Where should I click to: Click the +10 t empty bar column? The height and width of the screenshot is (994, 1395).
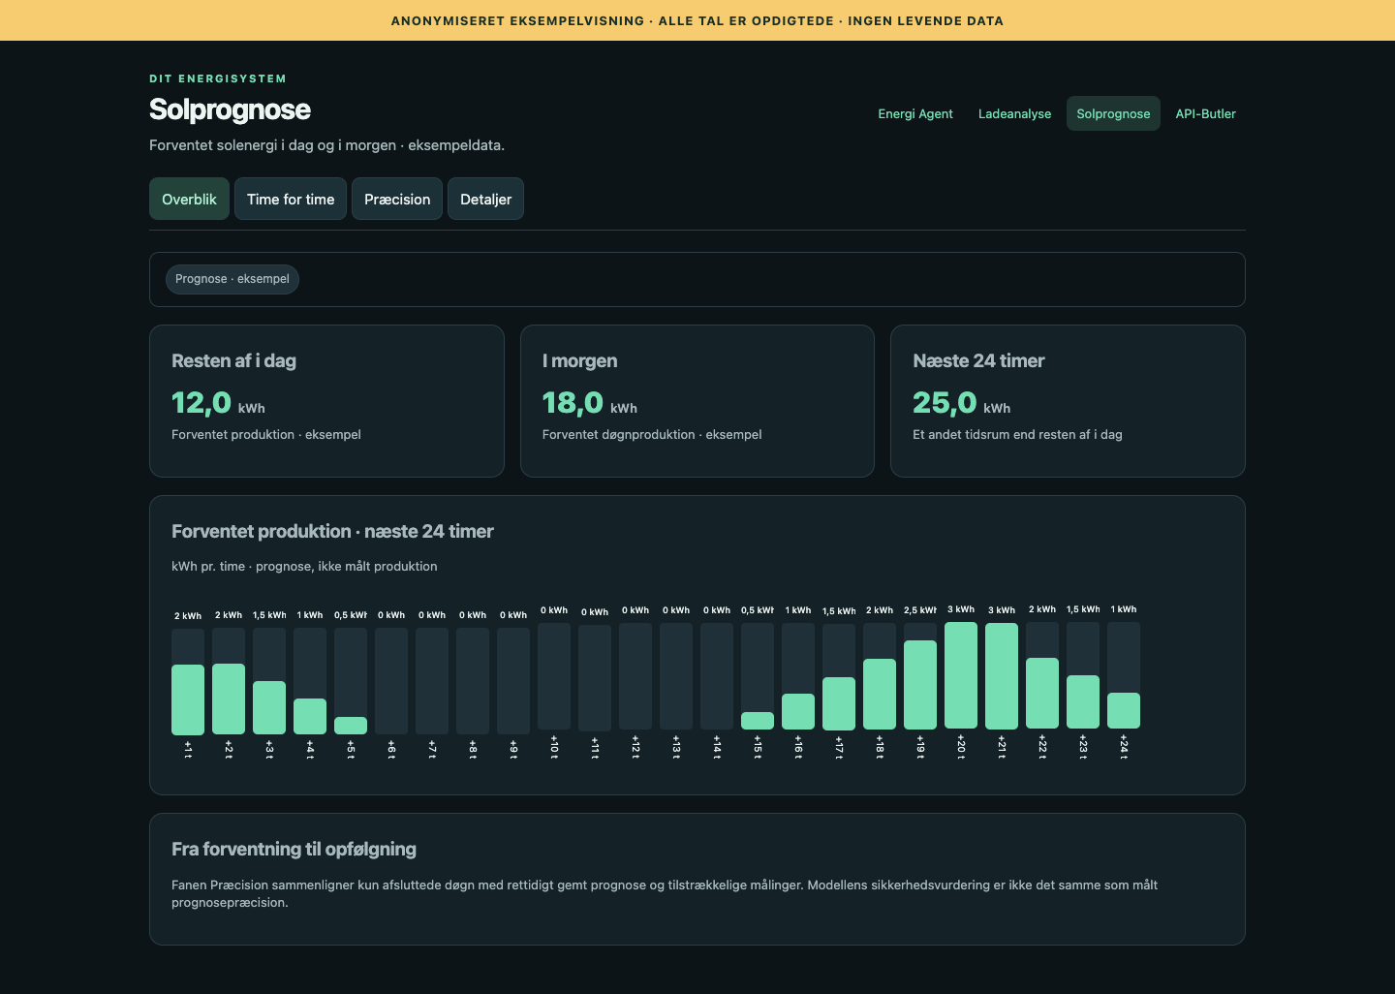click(x=554, y=676)
